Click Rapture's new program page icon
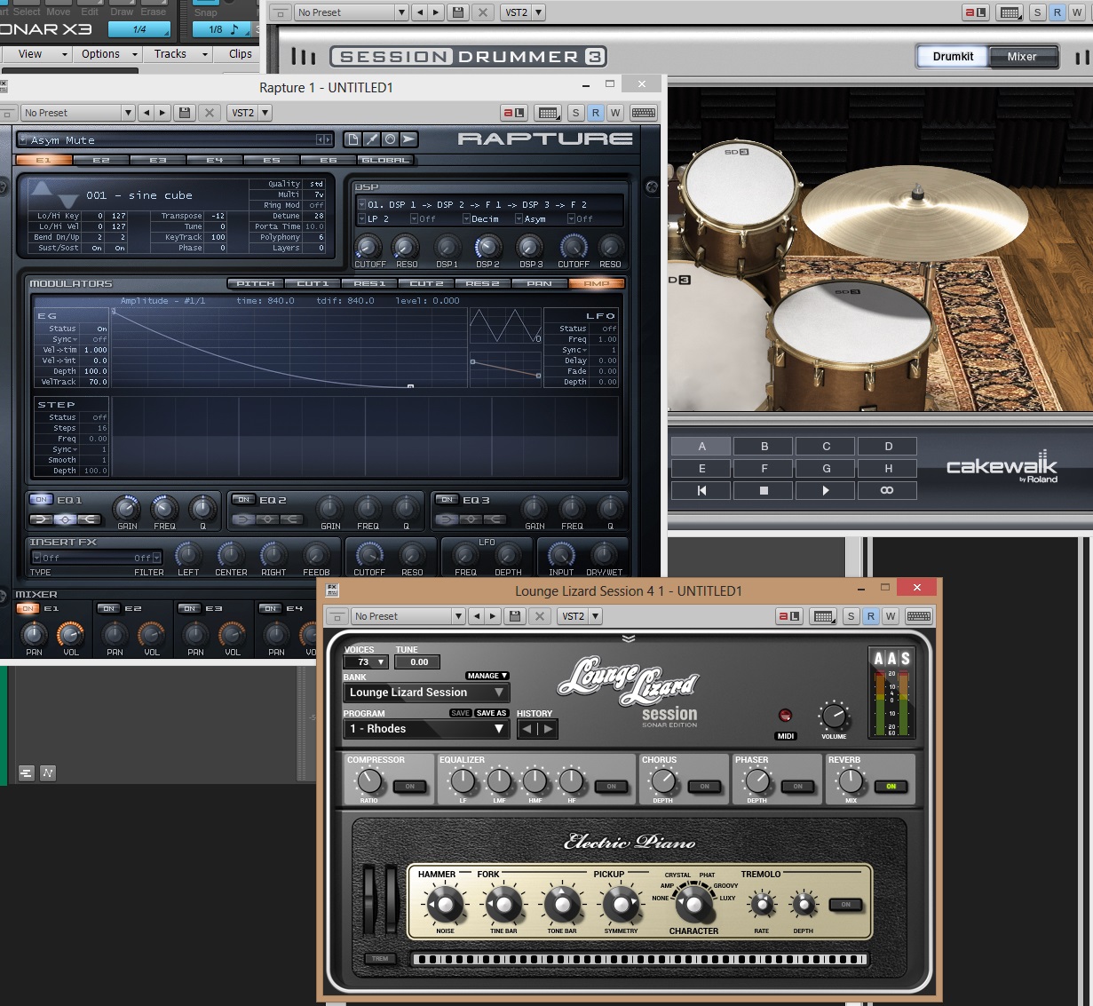The height and width of the screenshot is (1006, 1093). 352,139
